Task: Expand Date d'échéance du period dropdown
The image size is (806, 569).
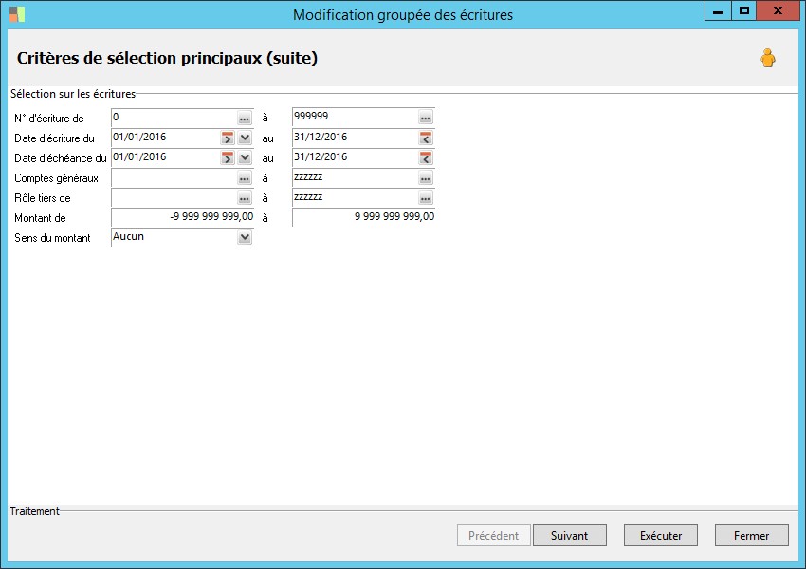Action: (245, 157)
